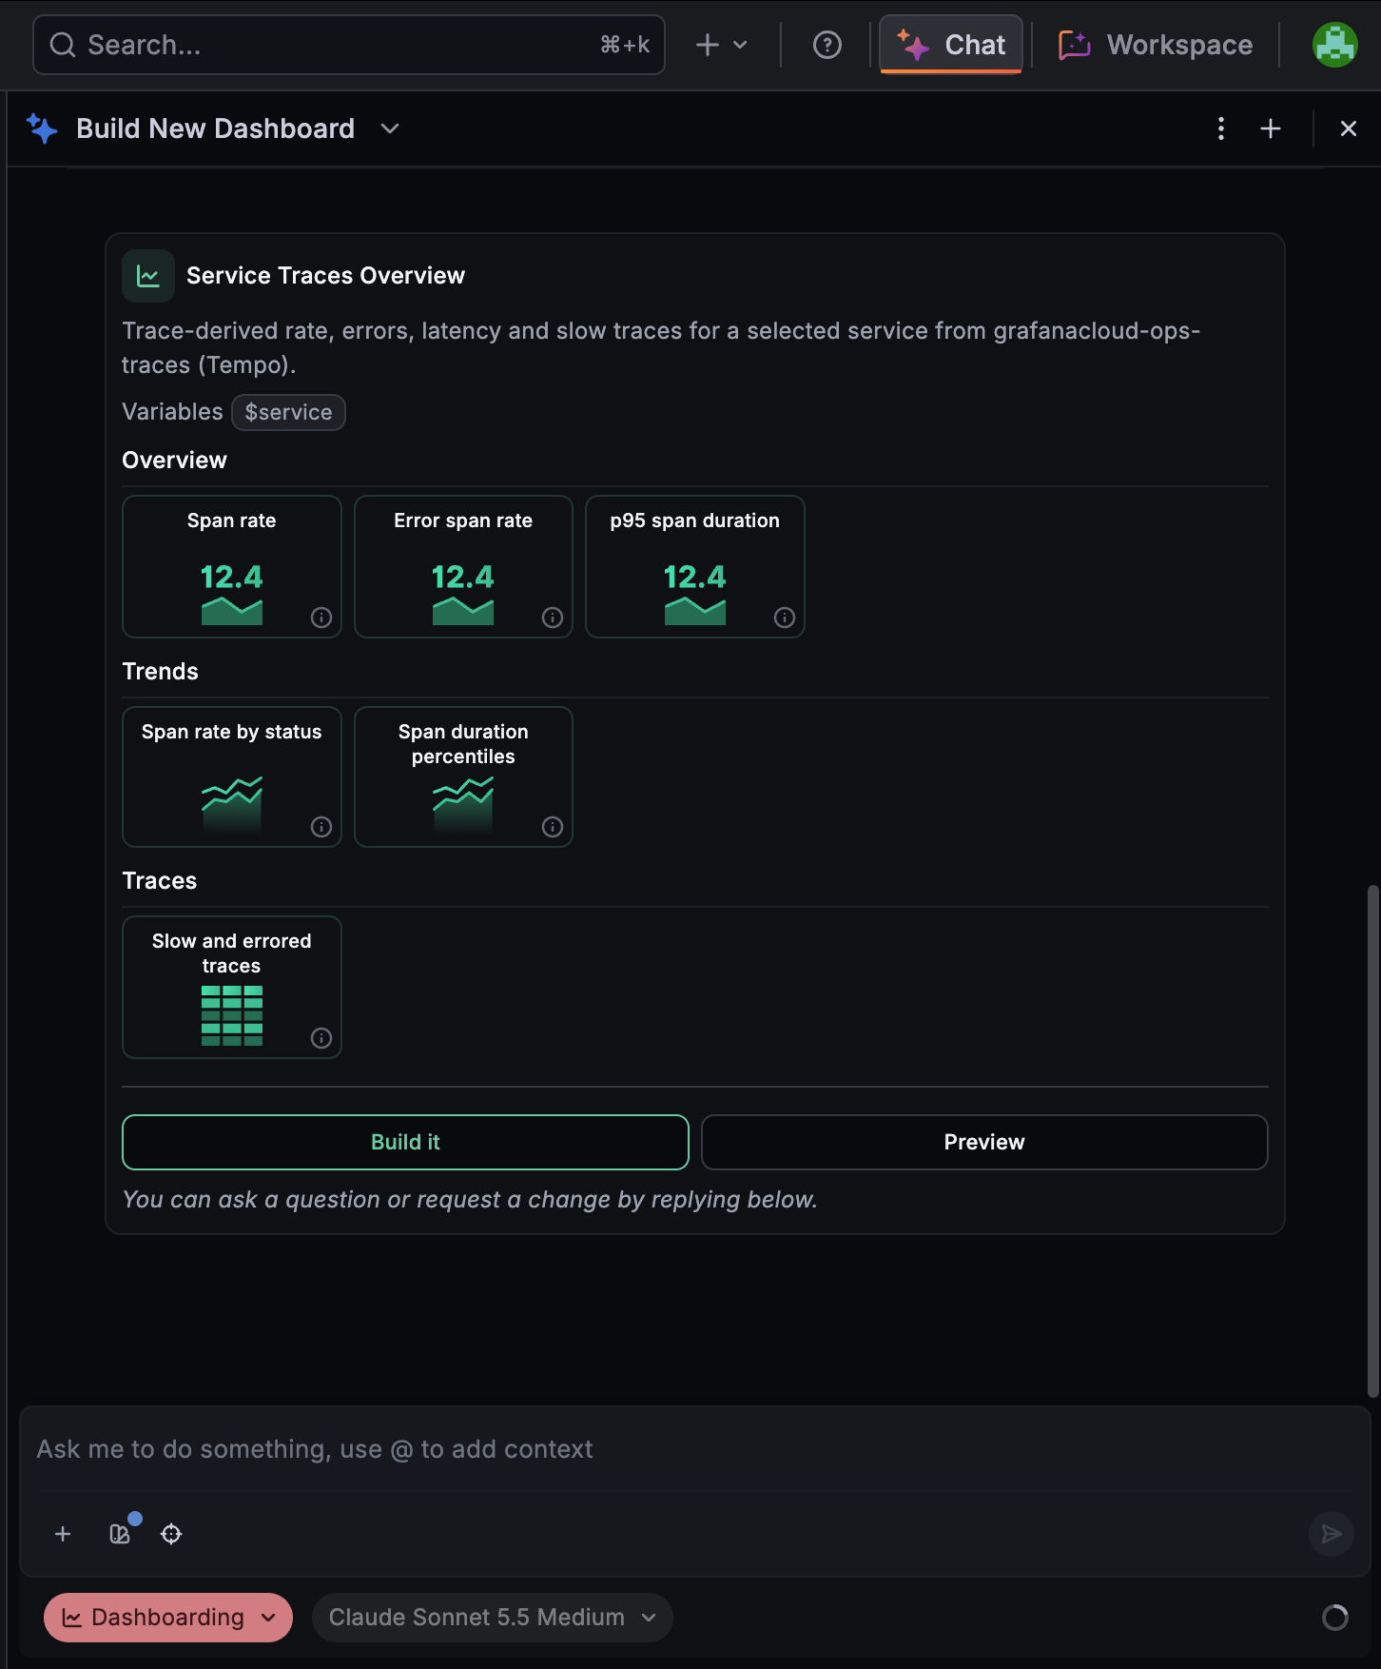Click the area chart icon in Span rate card

click(232, 611)
